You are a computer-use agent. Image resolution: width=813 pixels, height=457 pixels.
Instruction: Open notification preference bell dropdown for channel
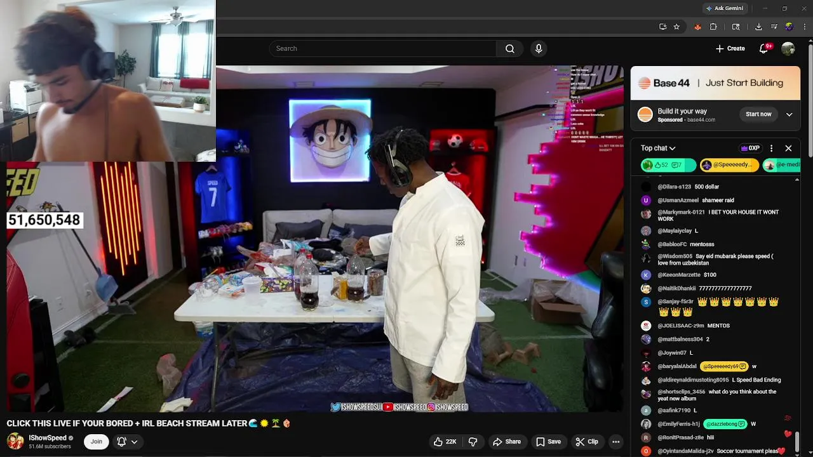(x=126, y=442)
